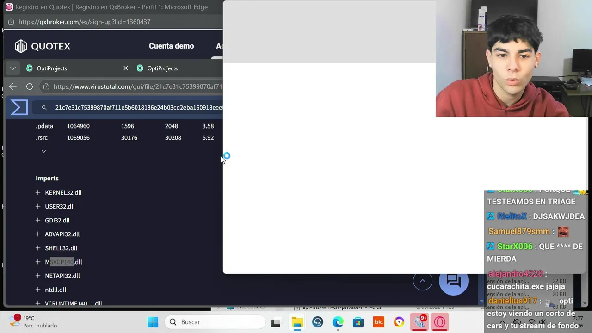
Task: Expand NETAPI32.dll imports
Action: pyautogui.click(x=38, y=276)
